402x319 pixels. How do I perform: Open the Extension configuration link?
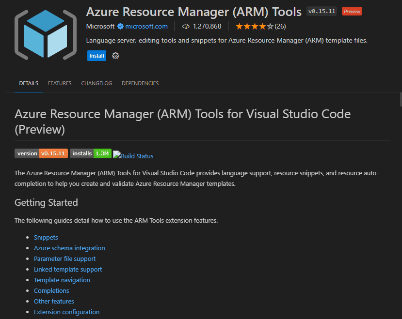coord(66,312)
